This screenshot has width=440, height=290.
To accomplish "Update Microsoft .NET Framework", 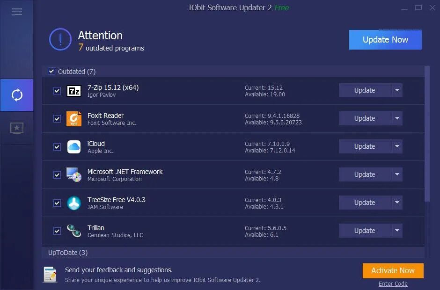I will 365,174.
